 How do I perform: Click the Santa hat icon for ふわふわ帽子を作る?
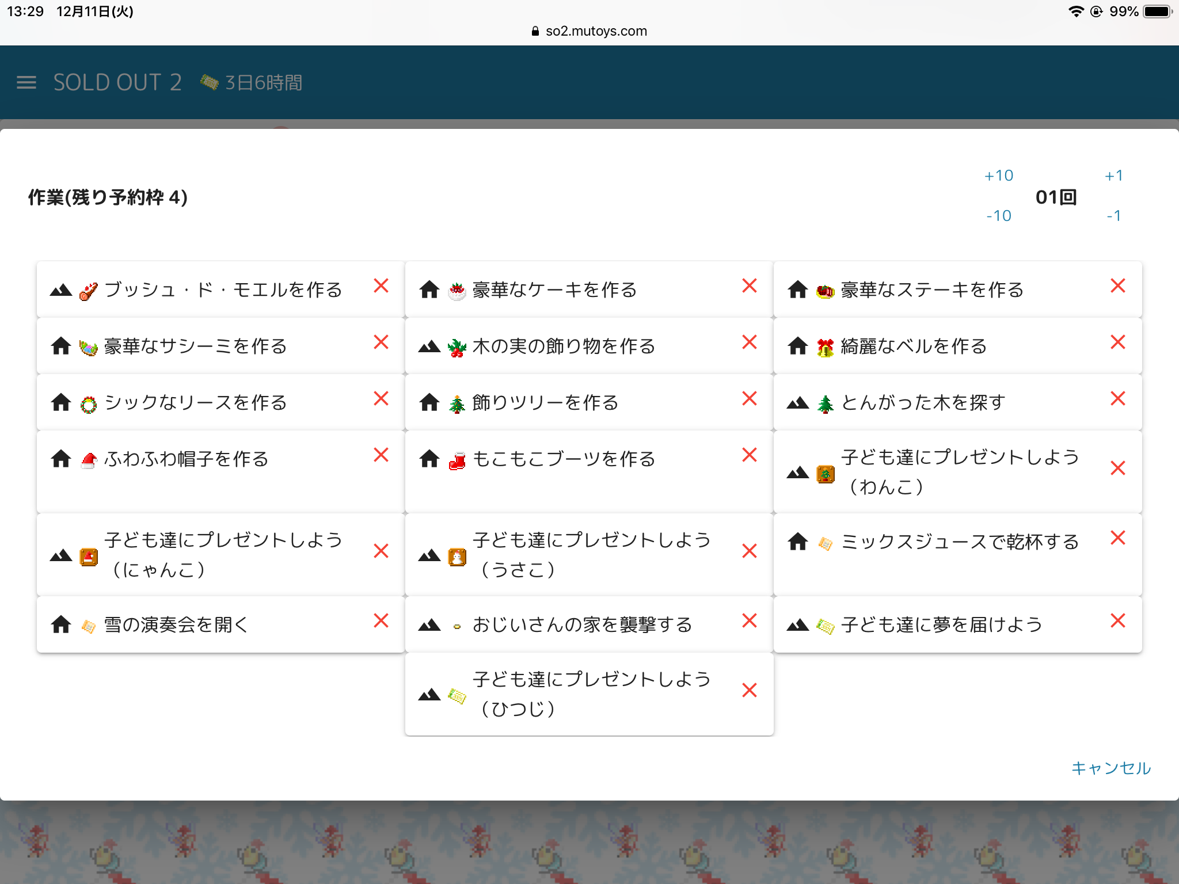click(89, 460)
